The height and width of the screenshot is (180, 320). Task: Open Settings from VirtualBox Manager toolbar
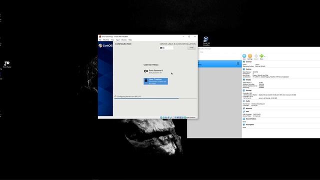click(250, 56)
